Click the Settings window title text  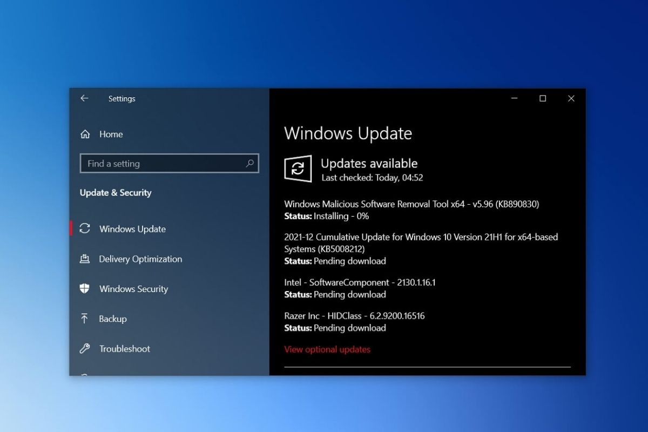click(x=122, y=99)
